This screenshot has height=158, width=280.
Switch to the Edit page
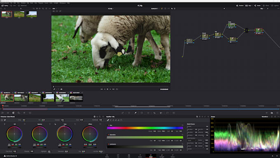click(x=129, y=156)
